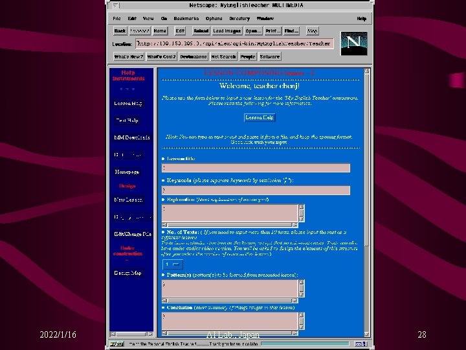Click the mail envelope icon in status bar

(361, 344)
